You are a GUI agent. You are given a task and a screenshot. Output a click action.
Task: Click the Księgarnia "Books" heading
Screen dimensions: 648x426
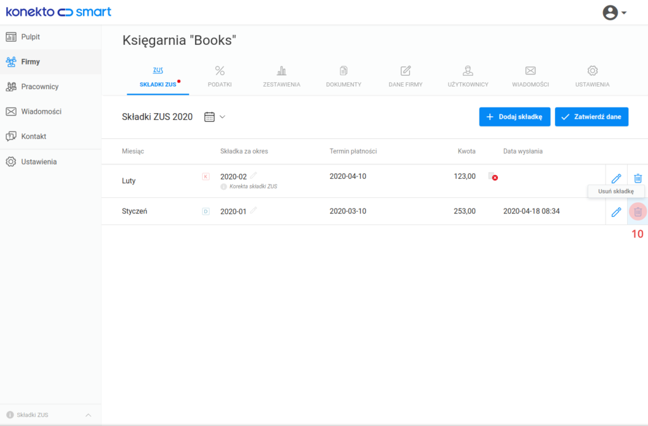pyautogui.click(x=179, y=40)
